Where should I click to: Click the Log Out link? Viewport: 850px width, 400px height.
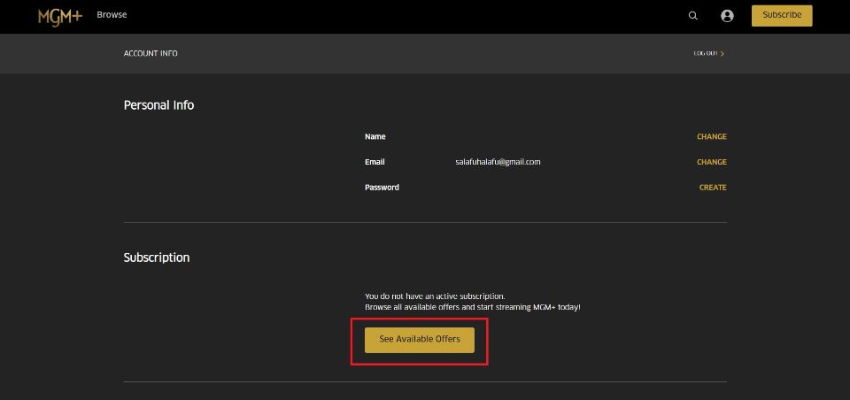[708, 54]
